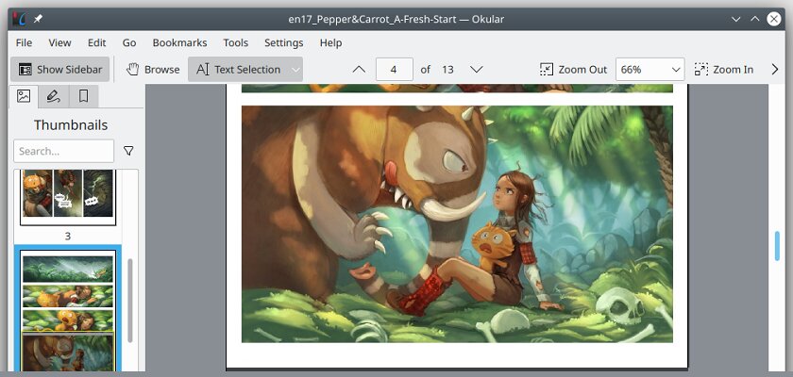
Task: Open the Settings menu
Action: 284,43
